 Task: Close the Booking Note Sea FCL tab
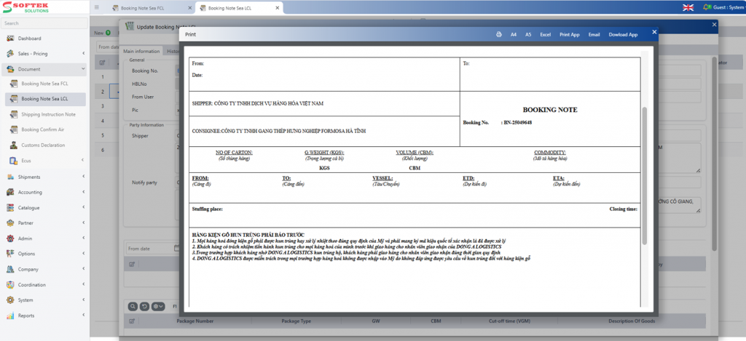pos(190,8)
